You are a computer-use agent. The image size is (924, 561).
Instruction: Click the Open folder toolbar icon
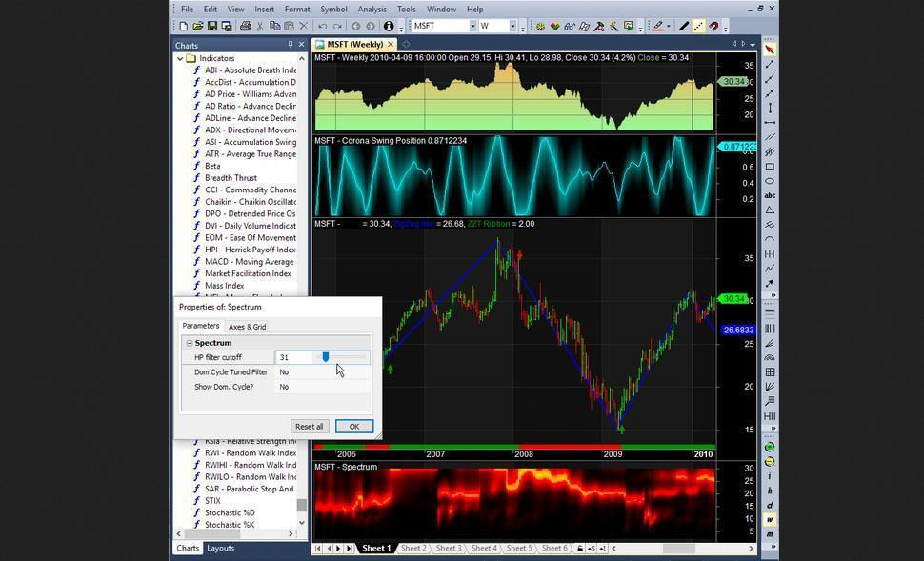tap(197, 26)
